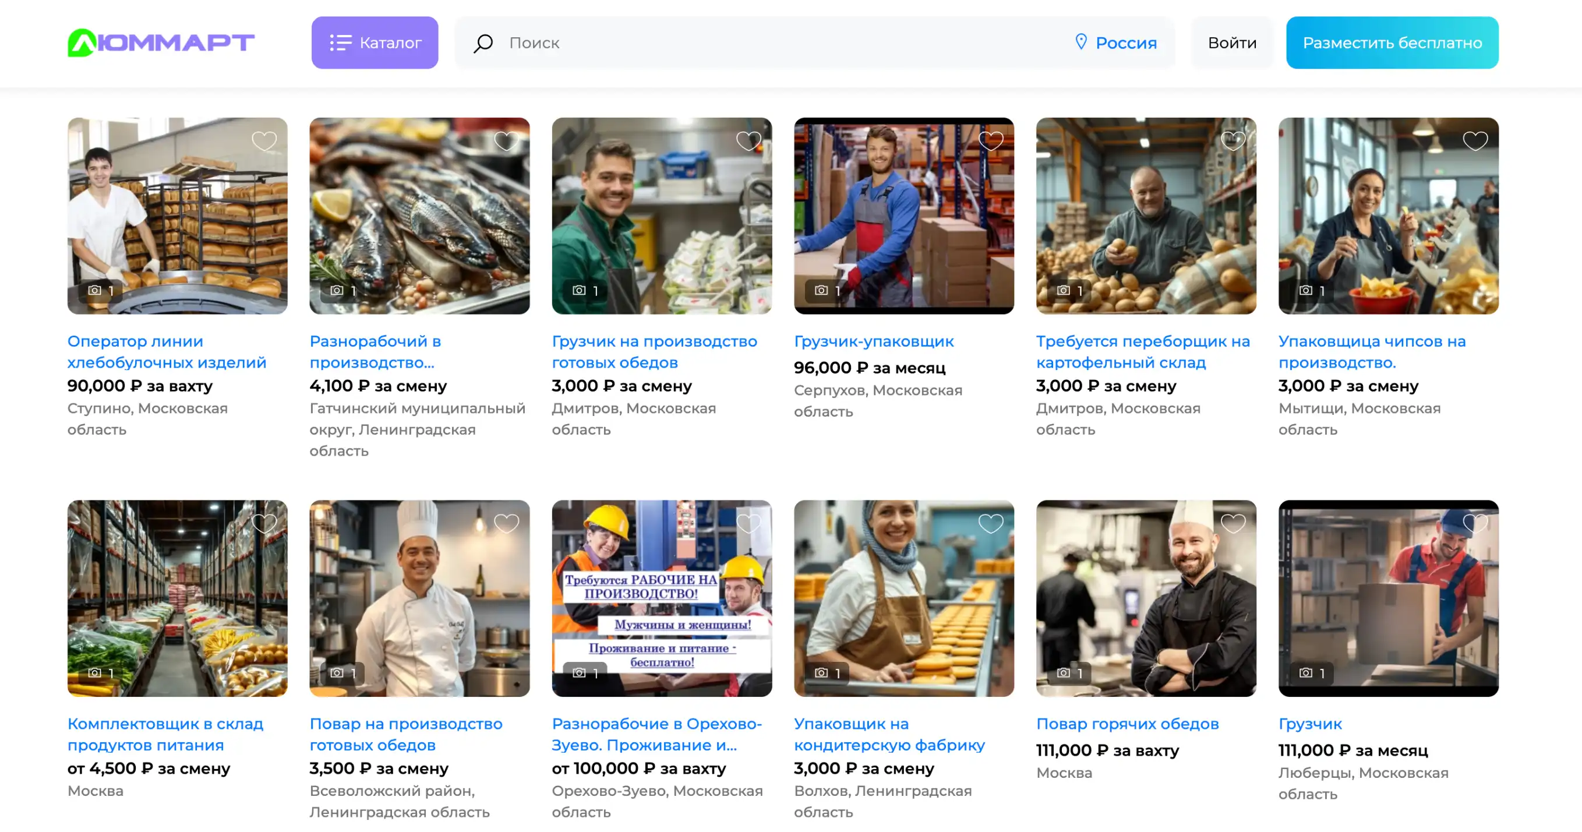Favorite the bread line operator listing
This screenshot has width=1582, height=832.
point(264,141)
